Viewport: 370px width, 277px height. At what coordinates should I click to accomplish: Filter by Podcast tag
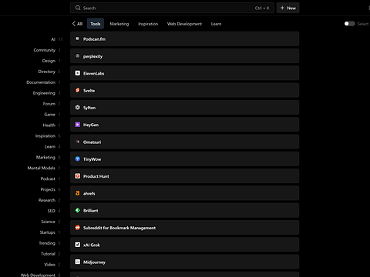point(48,179)
